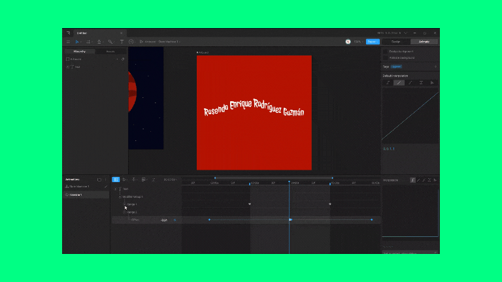Choose the linear interpolation icon
The image size is (502, 282).
point(399,83)
